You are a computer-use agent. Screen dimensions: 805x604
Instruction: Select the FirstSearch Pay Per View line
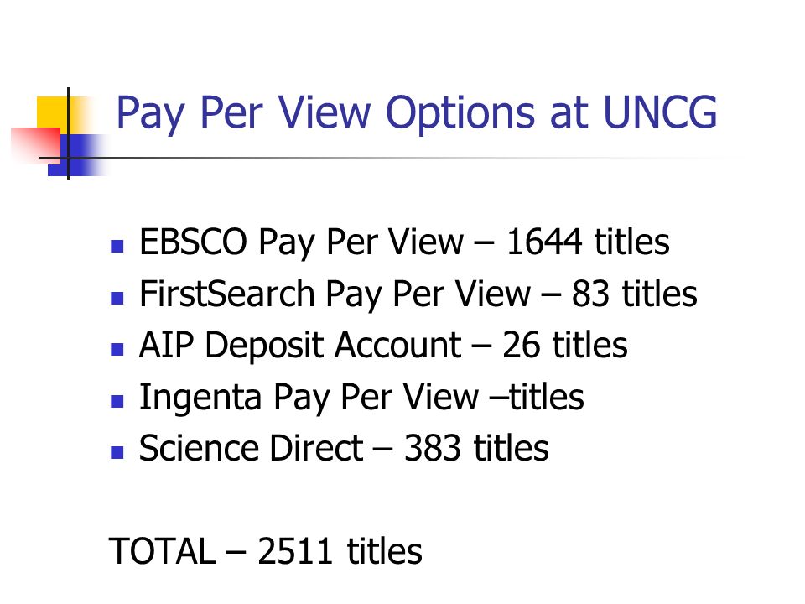[418, 294]
